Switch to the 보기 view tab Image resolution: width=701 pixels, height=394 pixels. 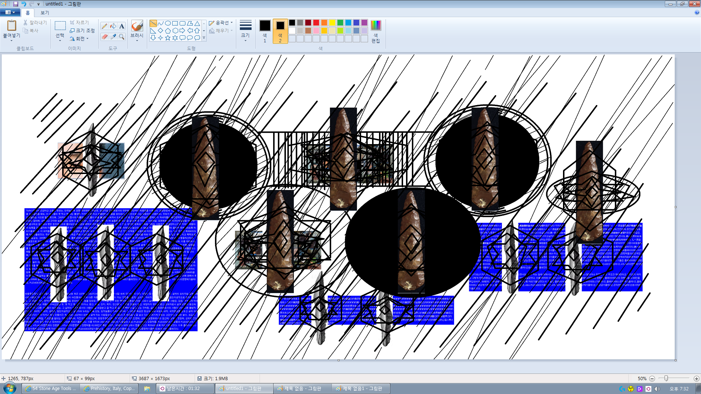point(45,12)
